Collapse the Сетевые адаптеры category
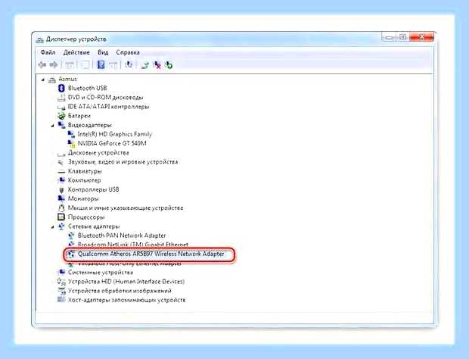The width and height of the screenshot is (469, 359). point(53,227)
